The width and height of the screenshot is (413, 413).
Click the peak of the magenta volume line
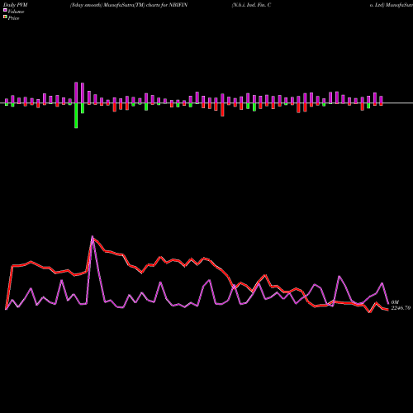click(x=93, y=237)
